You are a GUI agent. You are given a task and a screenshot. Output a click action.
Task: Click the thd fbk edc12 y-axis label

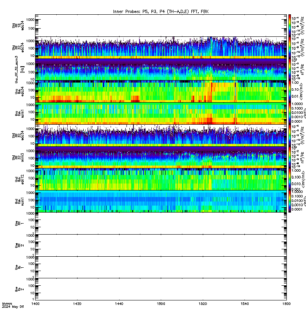click(20, 179)
